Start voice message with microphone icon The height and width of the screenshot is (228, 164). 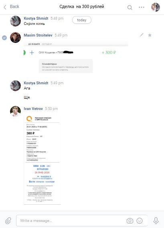[156, 221]
